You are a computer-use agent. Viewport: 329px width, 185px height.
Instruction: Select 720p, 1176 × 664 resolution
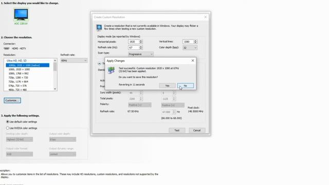click(x=19, y=82)
